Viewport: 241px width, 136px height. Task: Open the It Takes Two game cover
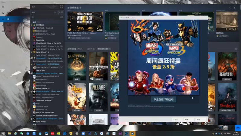77,97
